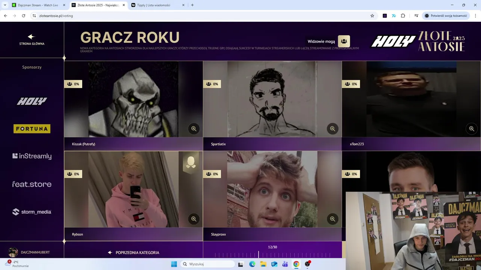Screen dimensions: 481x270
Task: Click the 0% vote badge on Rybson card
Action: (73, 174)
